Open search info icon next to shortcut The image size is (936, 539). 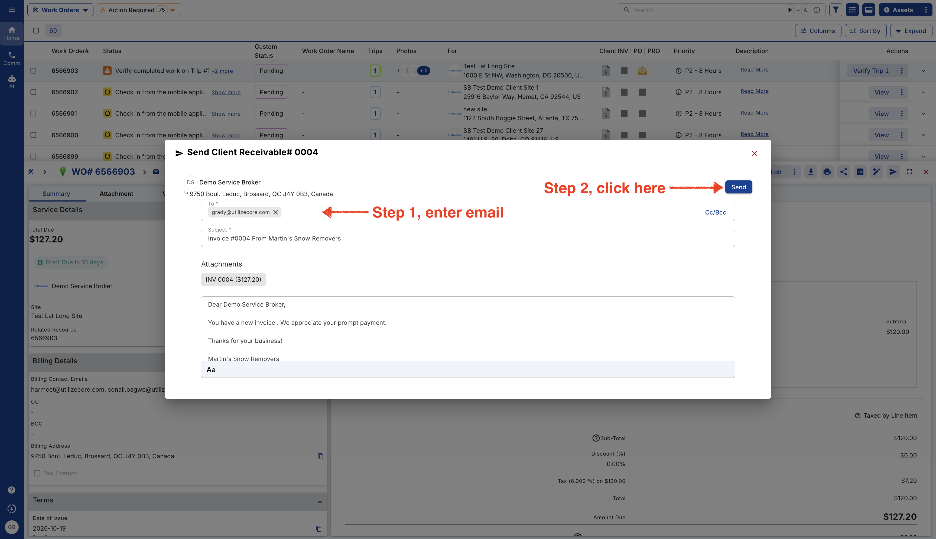click(817, 10)
